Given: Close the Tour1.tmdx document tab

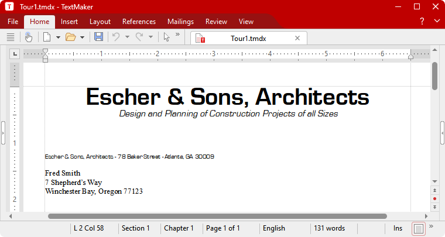Looking at the screenshot, I should click(x=297, y=38).
